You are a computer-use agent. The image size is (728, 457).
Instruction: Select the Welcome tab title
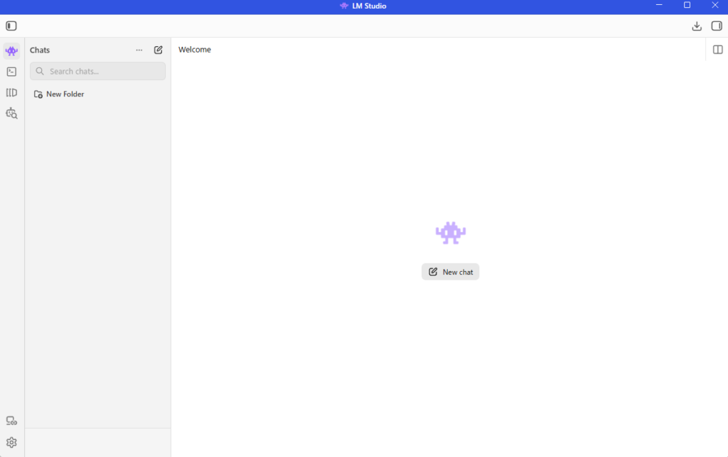(195, 50)
